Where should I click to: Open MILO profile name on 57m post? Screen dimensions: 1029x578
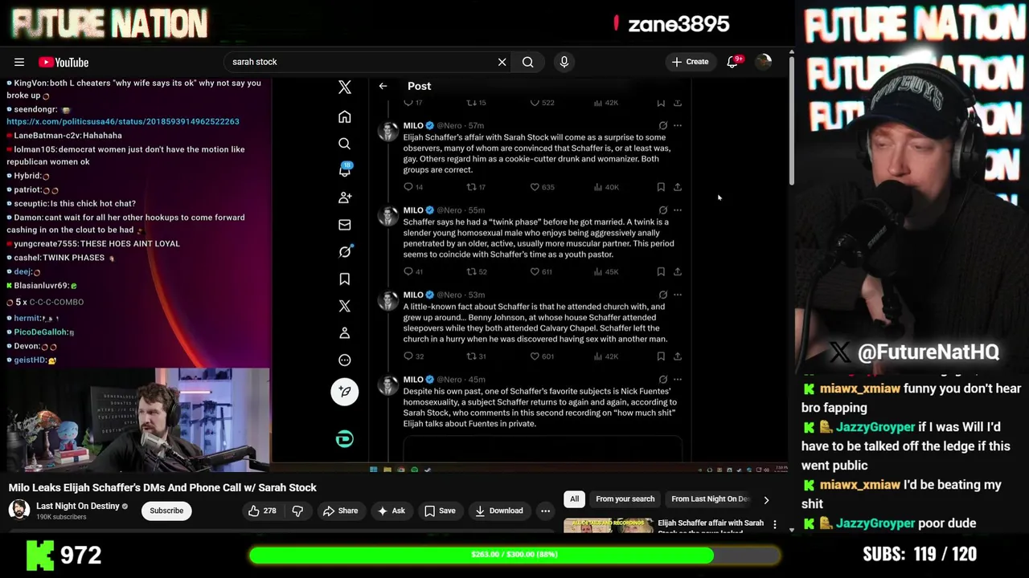tap(413, 125)
